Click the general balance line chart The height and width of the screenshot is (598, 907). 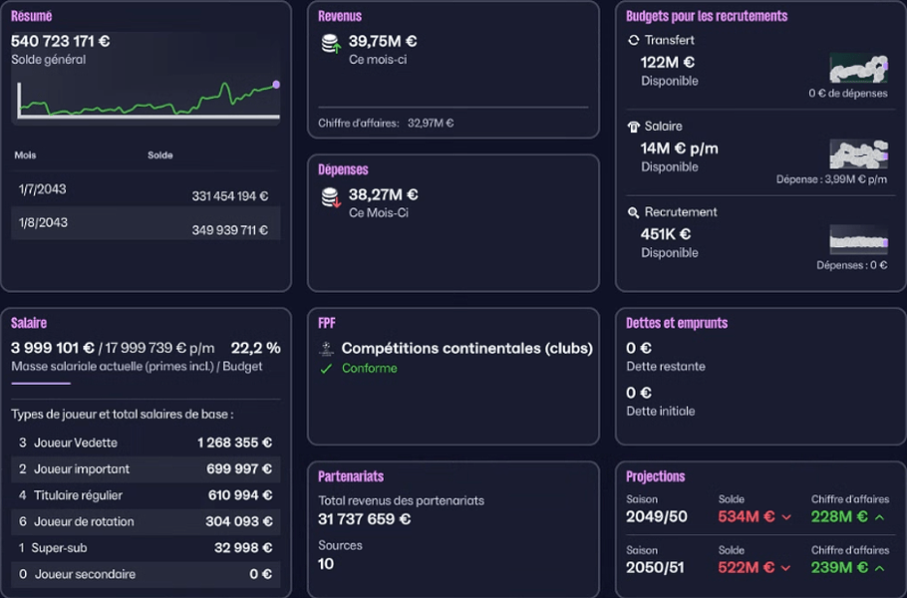(x=149, y=100)
